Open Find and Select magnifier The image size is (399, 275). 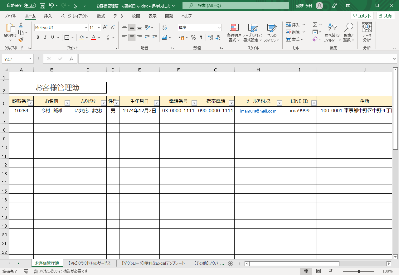(348, 33)
